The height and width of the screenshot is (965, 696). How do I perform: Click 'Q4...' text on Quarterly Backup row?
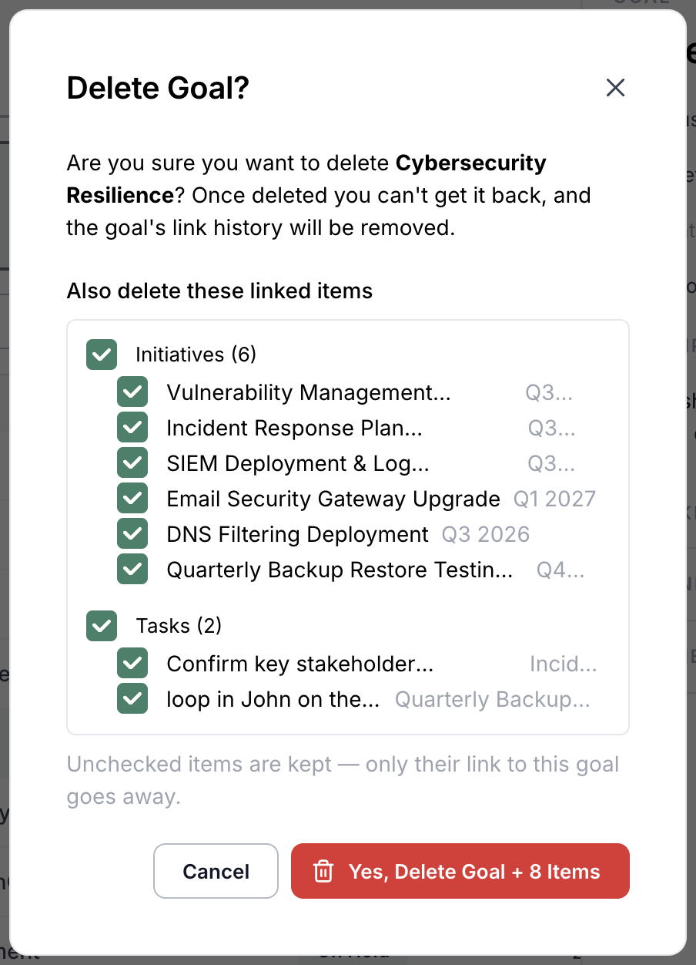(560, 570)
